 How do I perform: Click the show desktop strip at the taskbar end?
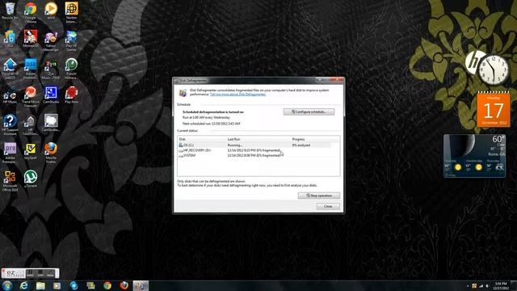[514, 285]
